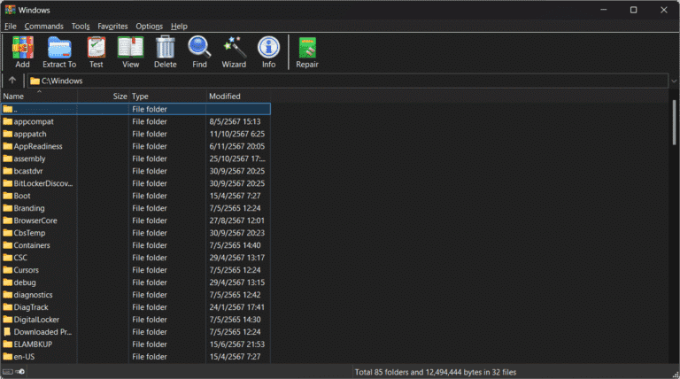This screenshot has height=379, width=680.
Task: Expand the address bar path dropdown
Action: (674, 81)
